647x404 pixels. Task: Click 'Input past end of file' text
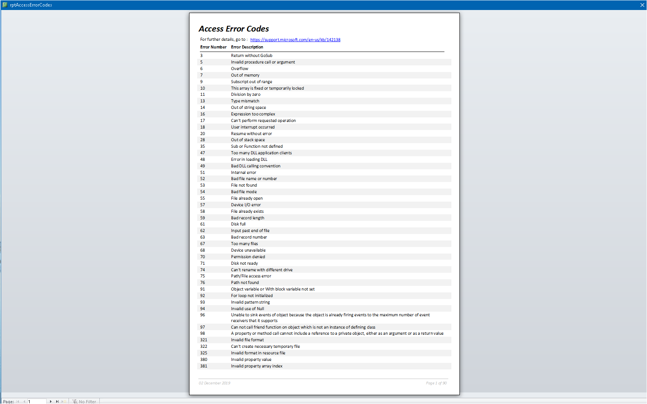250,231
